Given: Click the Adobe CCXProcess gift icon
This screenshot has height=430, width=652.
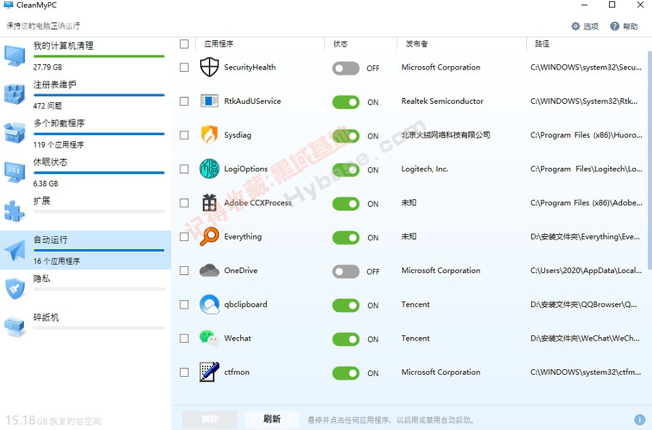Looking at the screenshot, I should coord(209,203).
